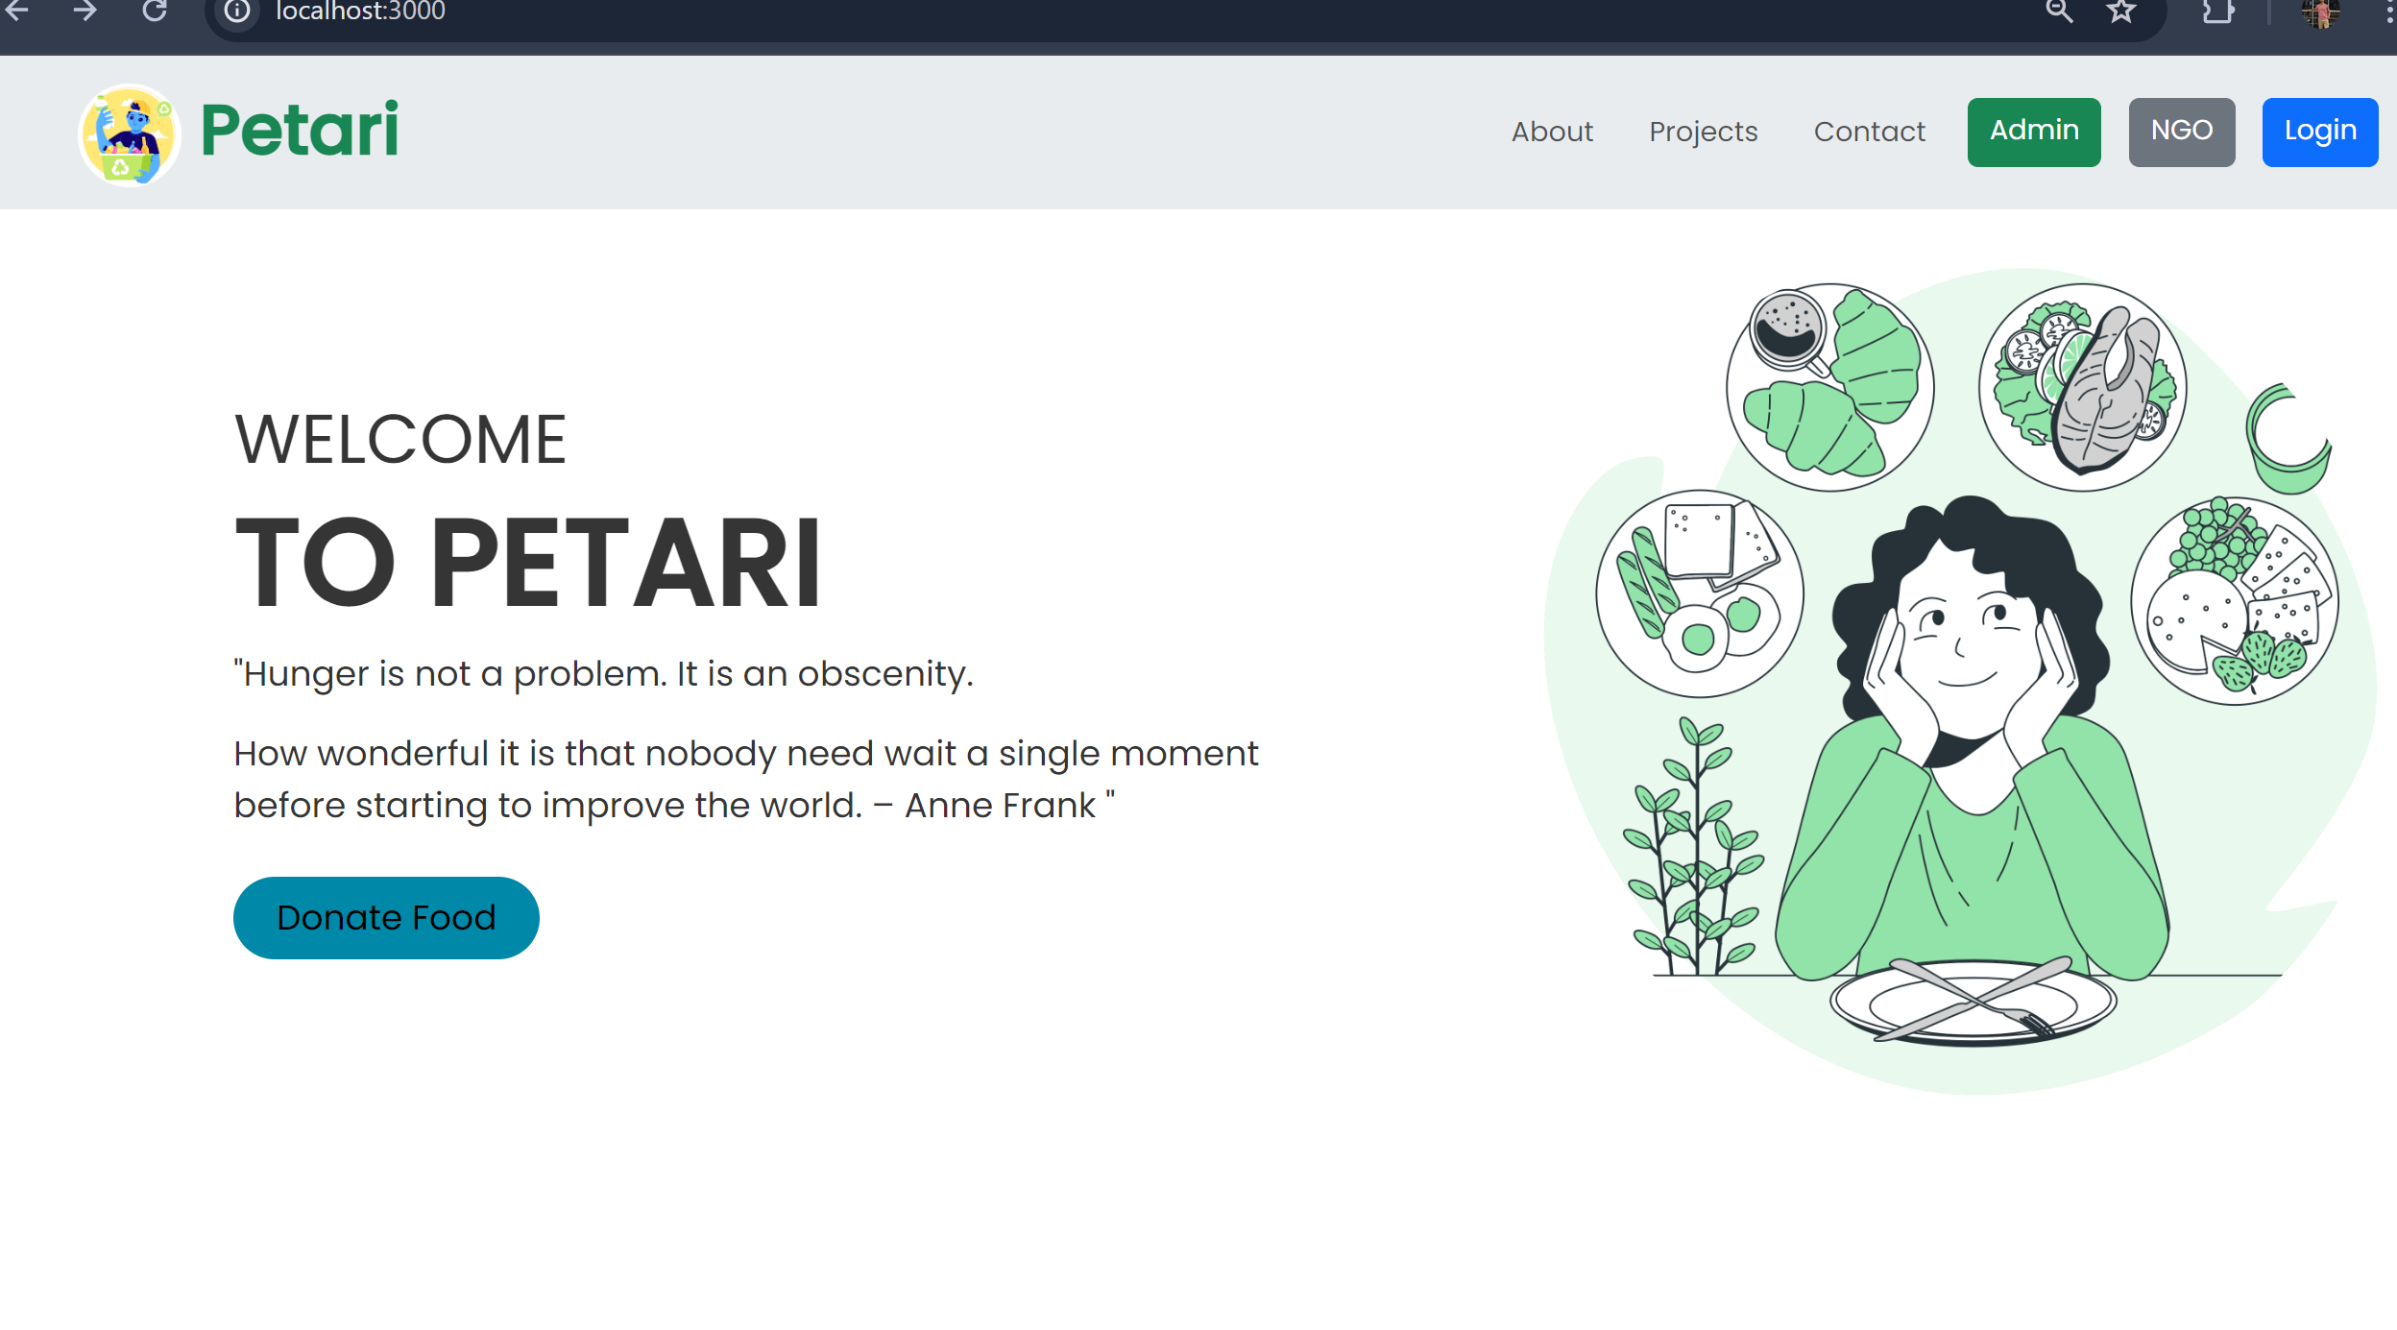This screenshot has height=1330, width=2397.
Task: Open the Chrome profile avatar
Action: pos(2320,12)
